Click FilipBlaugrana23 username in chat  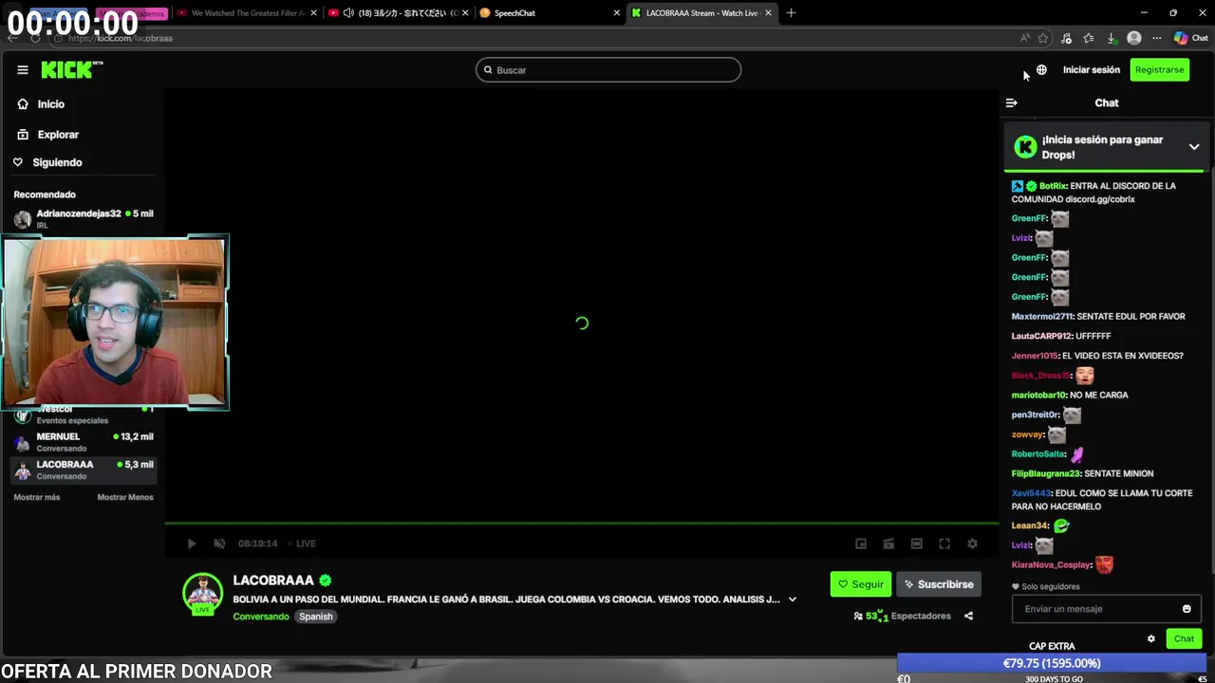point(1047,473)
